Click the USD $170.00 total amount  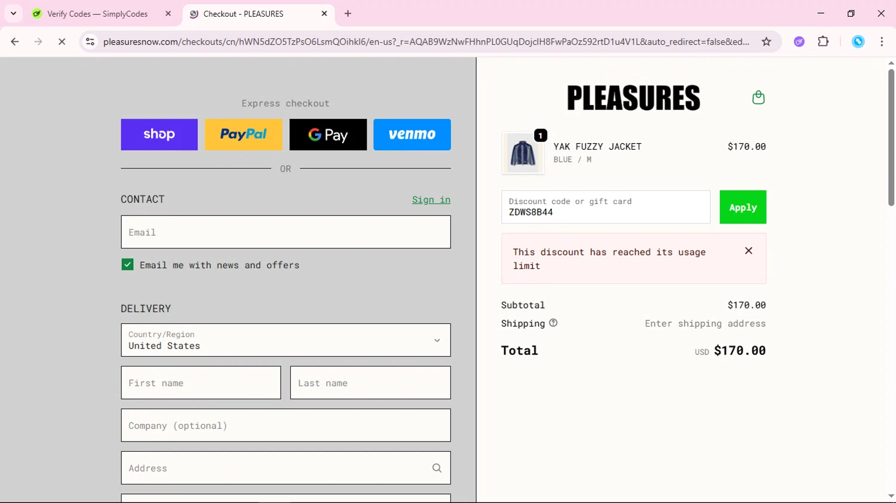point(730,351)
